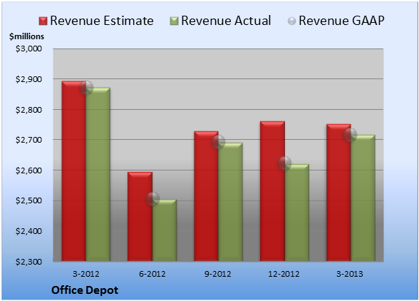Click the GAAP sphere marker for 12-2012
The image size is (419, 301).
point(284,163)
